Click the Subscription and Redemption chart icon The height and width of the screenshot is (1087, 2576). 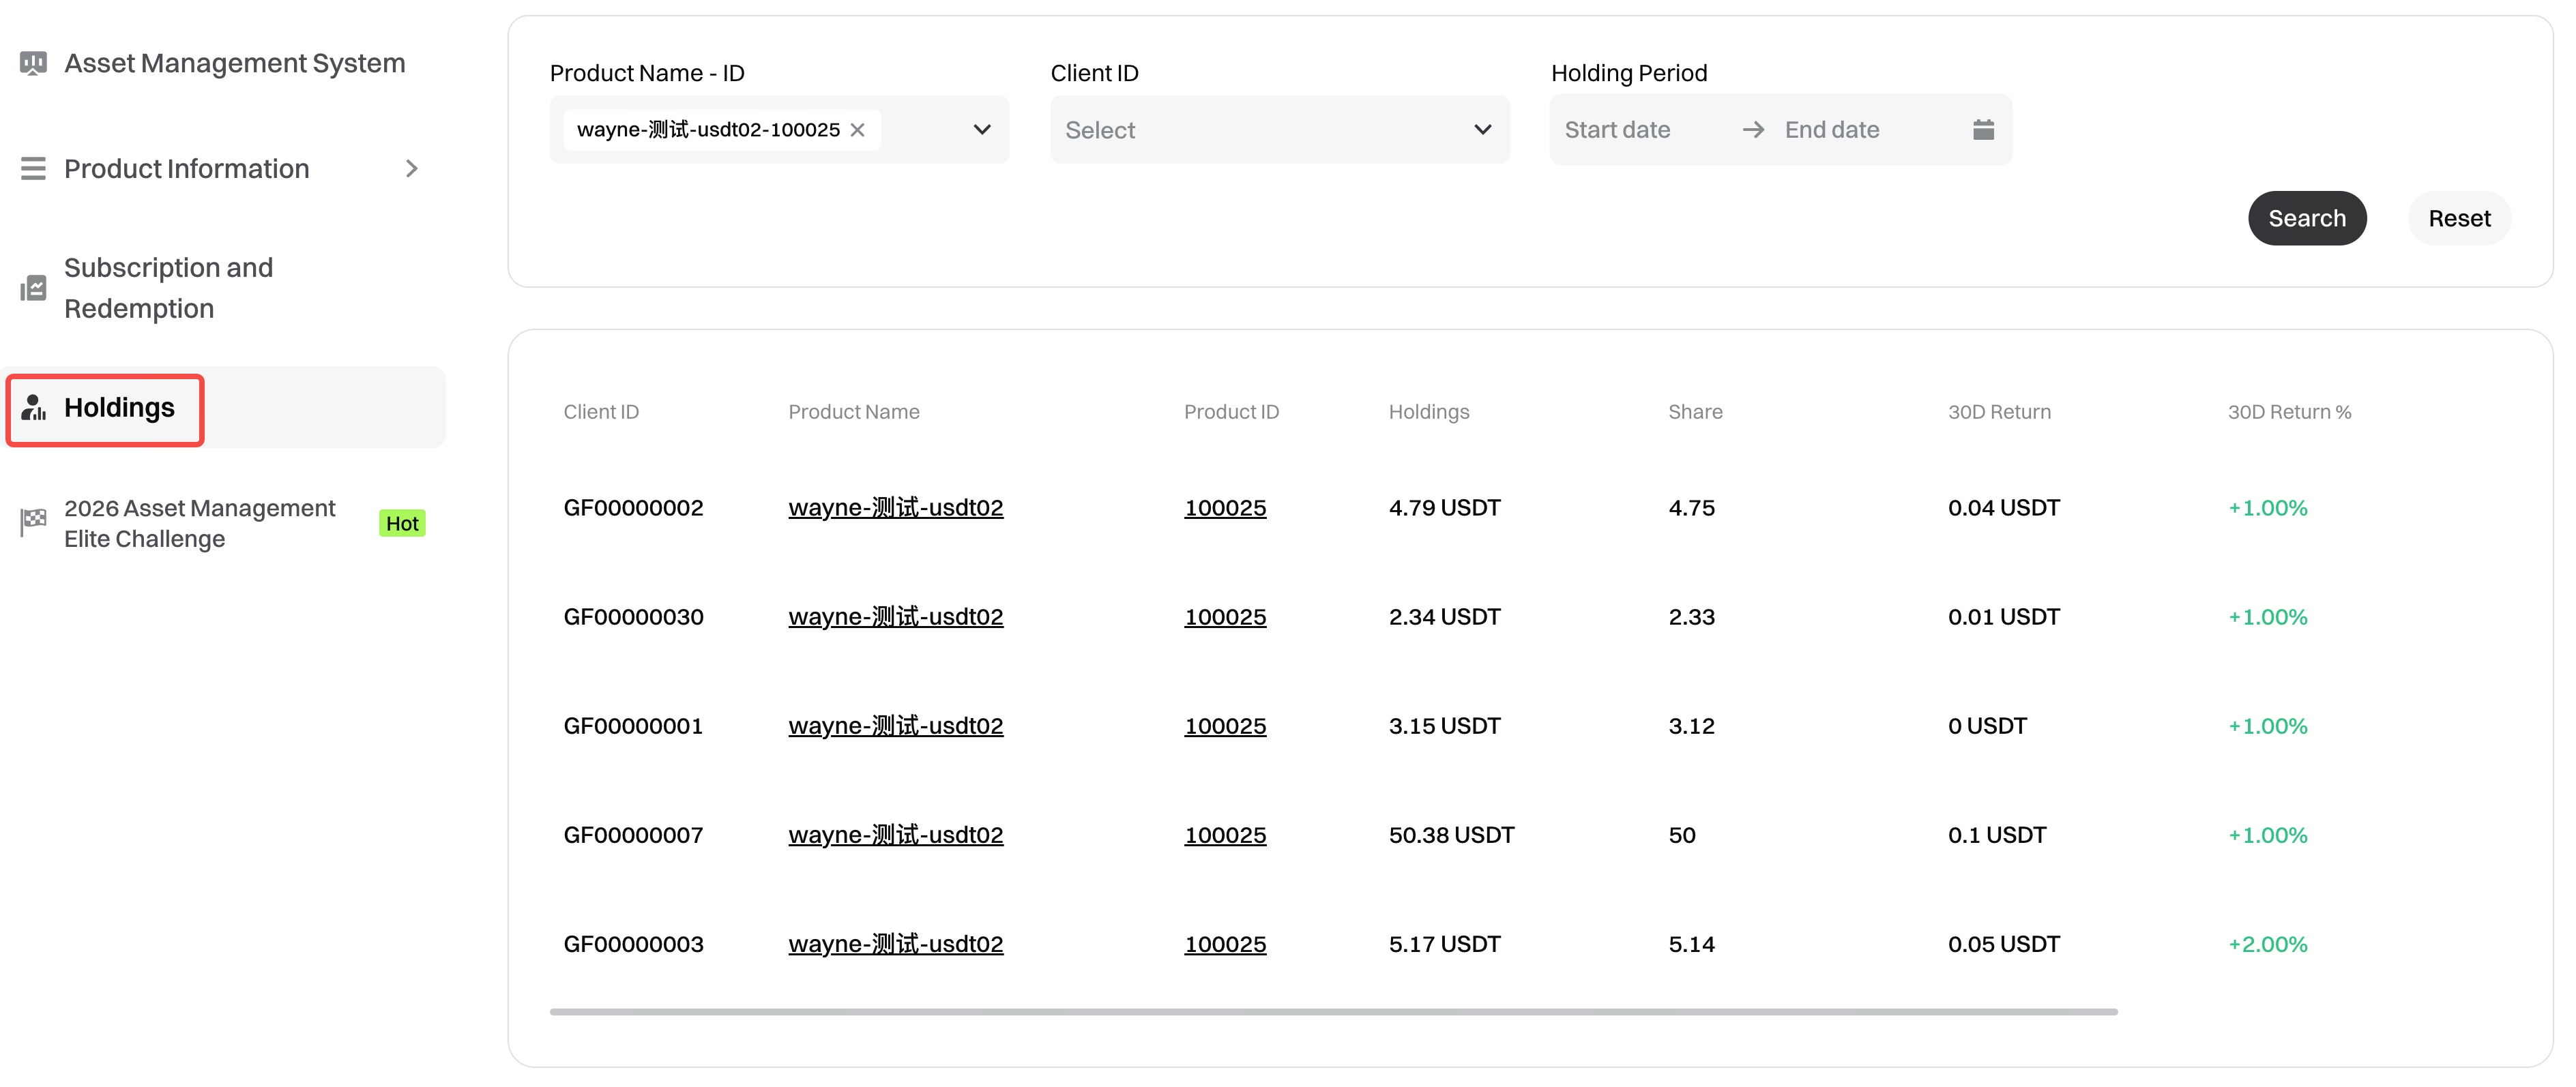tap(33, 289)
